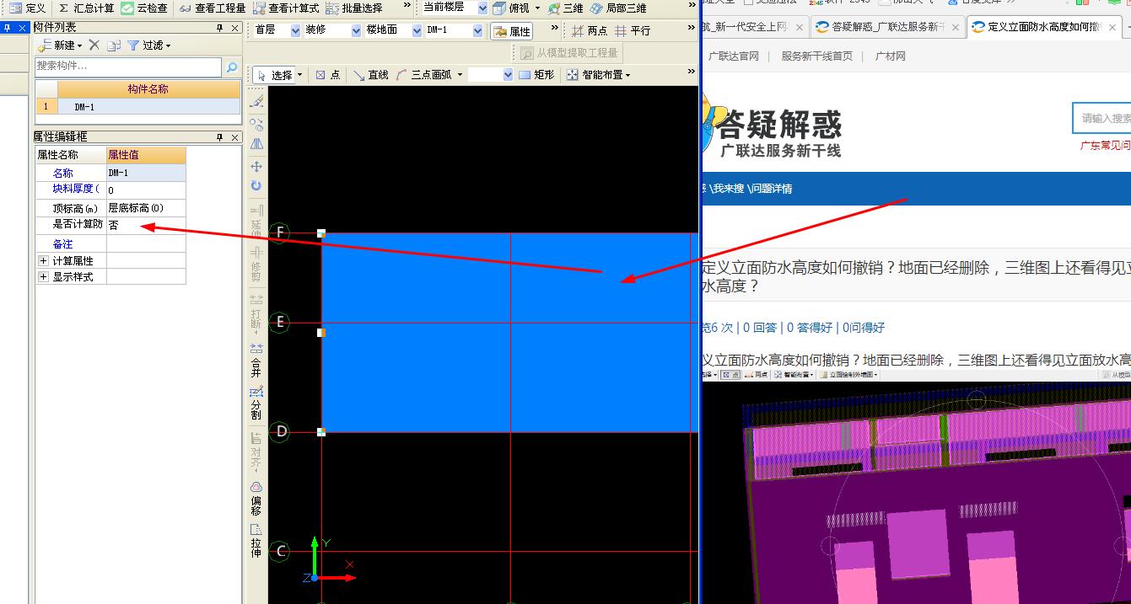Click the 选择 select tool
Image resolution: width=1131 pixels, height=604 pixels.
(275, 74)
